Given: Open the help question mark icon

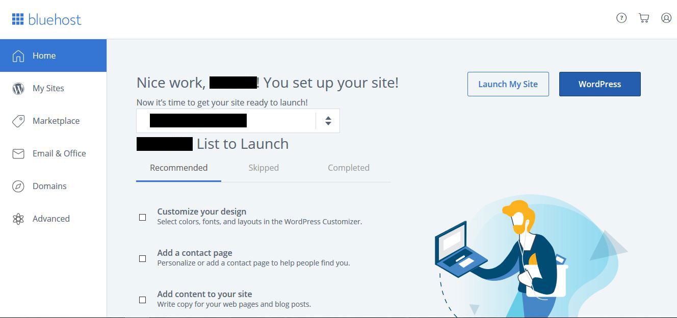Looking at the screenshot, I should click(x=621, y=17).
